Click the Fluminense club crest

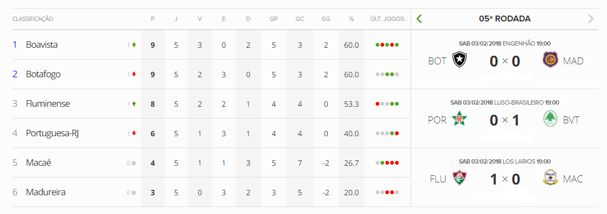pyautogui.click(x=460, y=179)
